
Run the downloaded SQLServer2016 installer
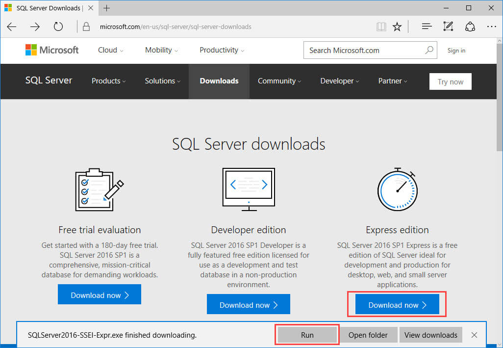(x=307, y=335)
